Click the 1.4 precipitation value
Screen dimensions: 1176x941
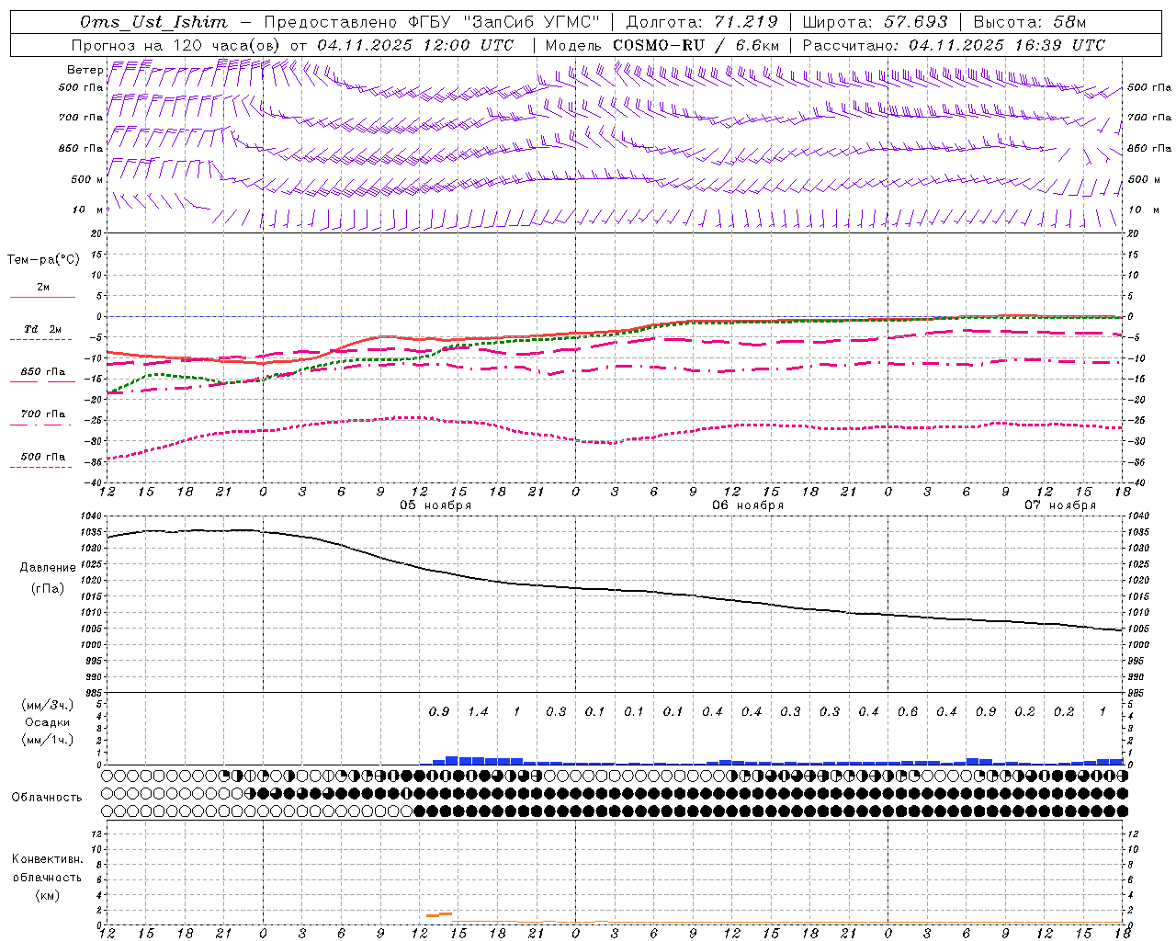click(x=478, y=712)
